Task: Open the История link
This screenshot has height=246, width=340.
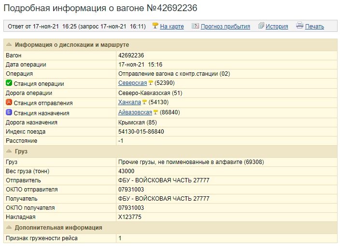Action: tap(277, 27)
